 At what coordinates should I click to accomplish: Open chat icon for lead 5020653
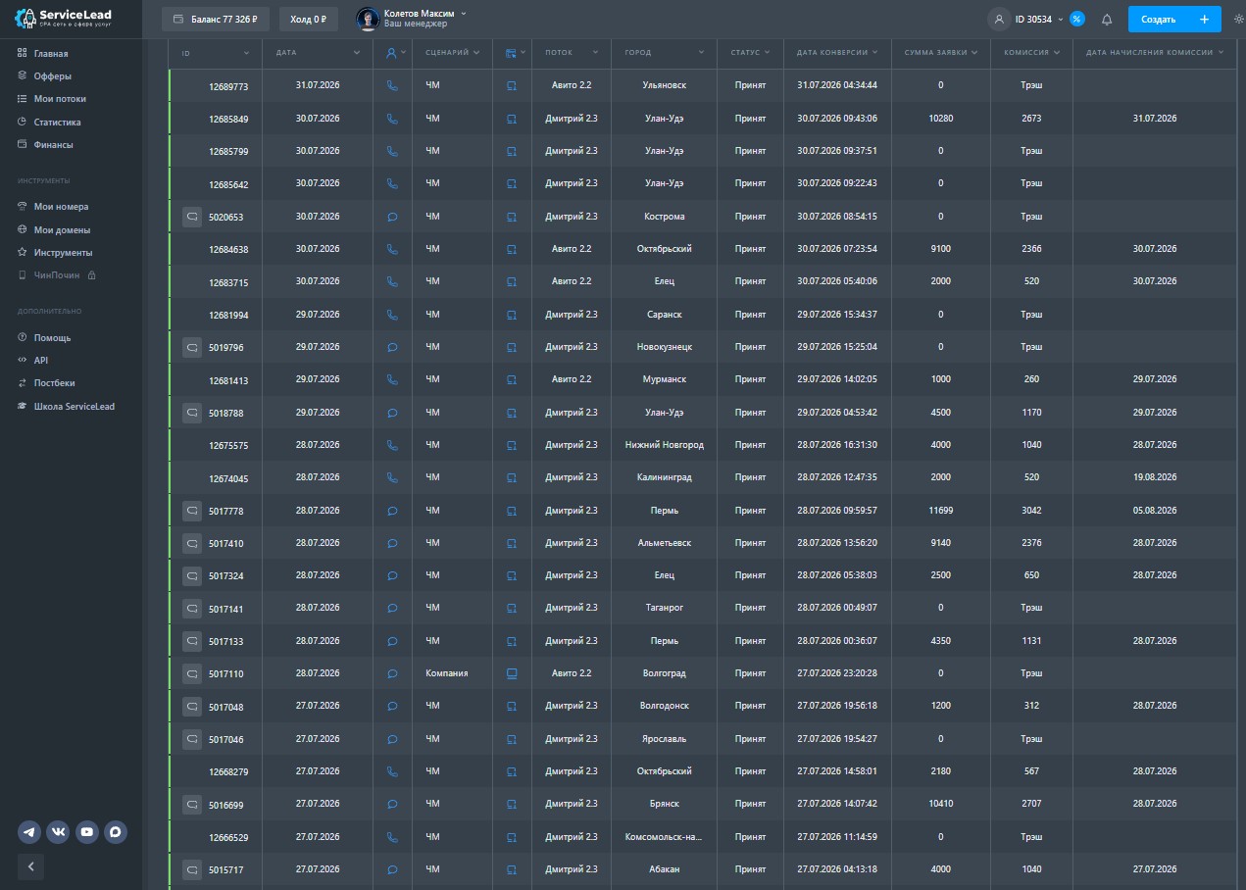(192, 216)
